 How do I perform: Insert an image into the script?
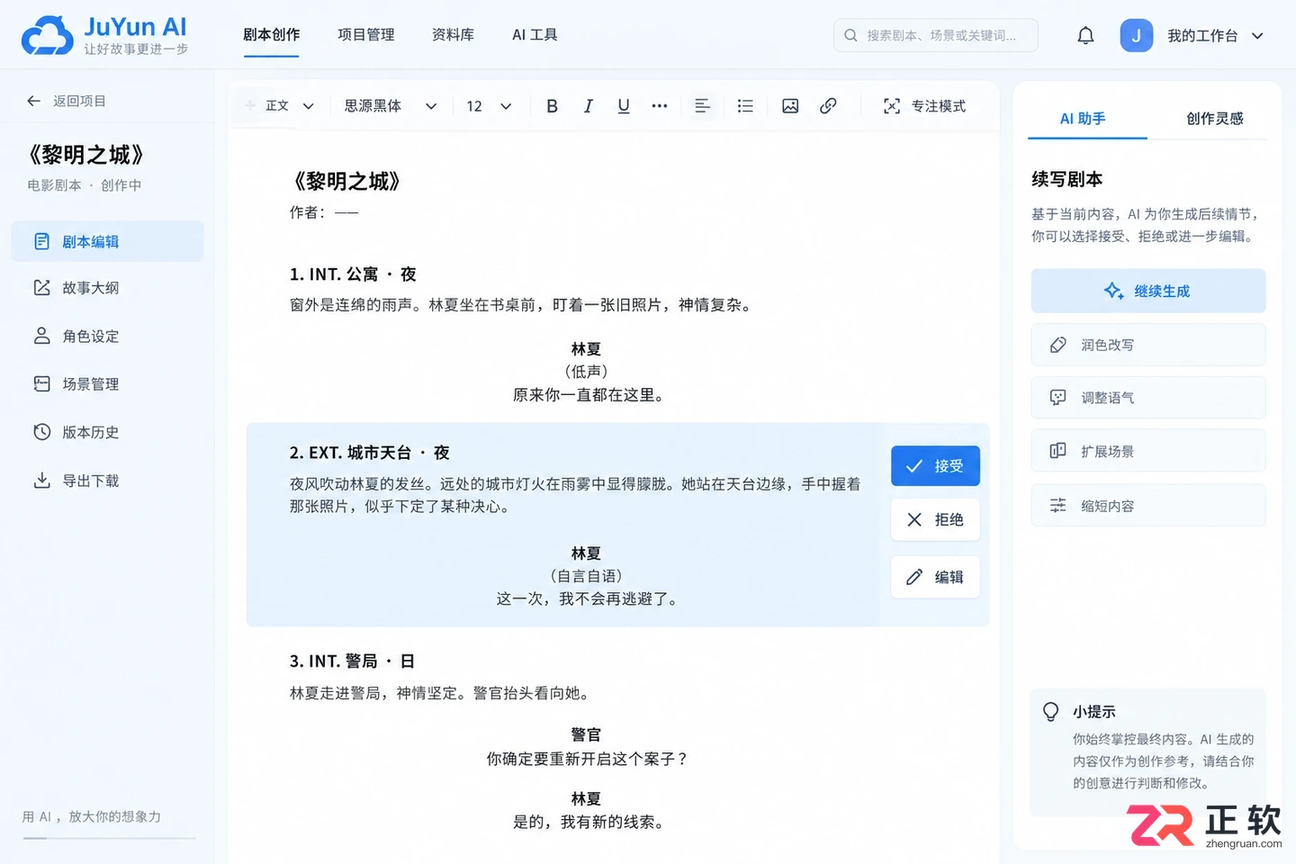[790, 106]
